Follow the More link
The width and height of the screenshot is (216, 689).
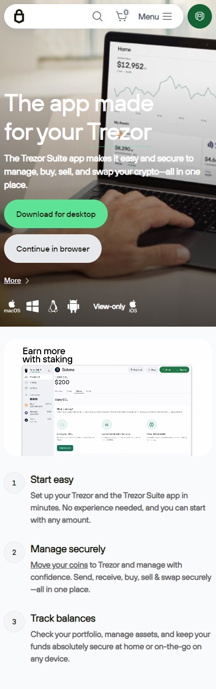13,280
